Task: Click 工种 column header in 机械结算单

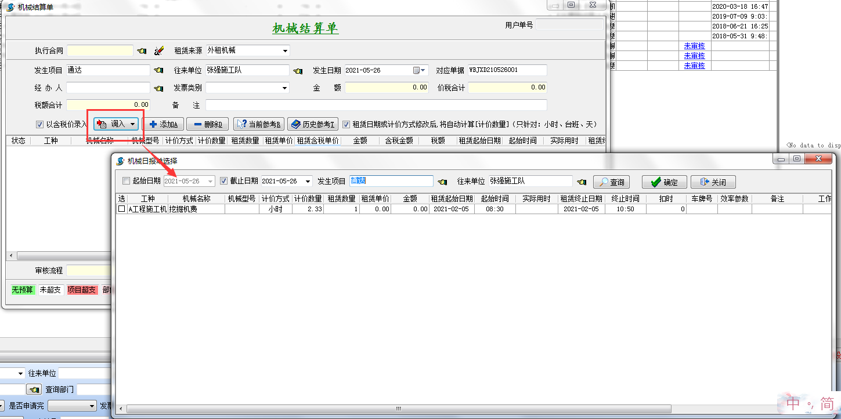Action: click(50, 140)
